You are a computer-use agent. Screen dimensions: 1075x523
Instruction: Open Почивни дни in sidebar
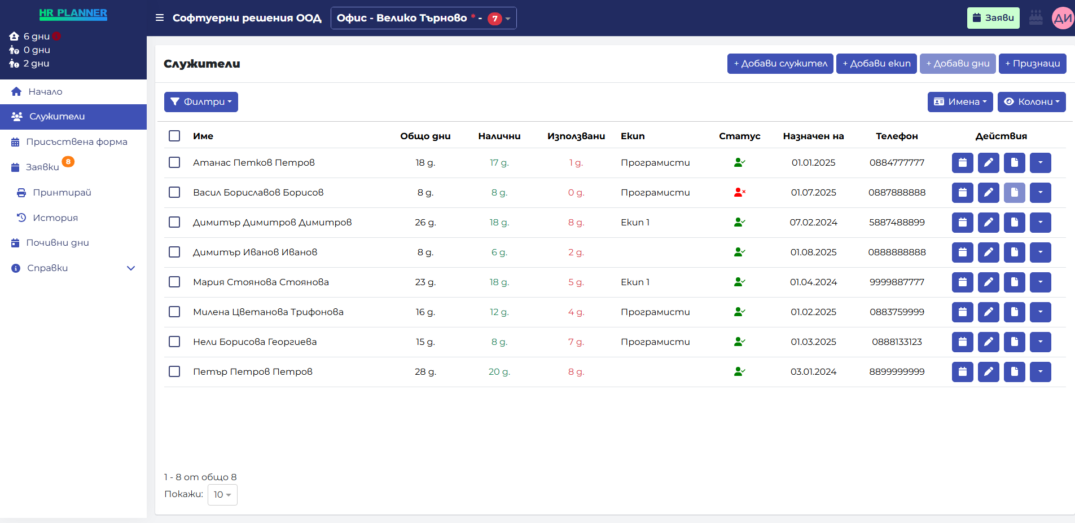point(57,243)
